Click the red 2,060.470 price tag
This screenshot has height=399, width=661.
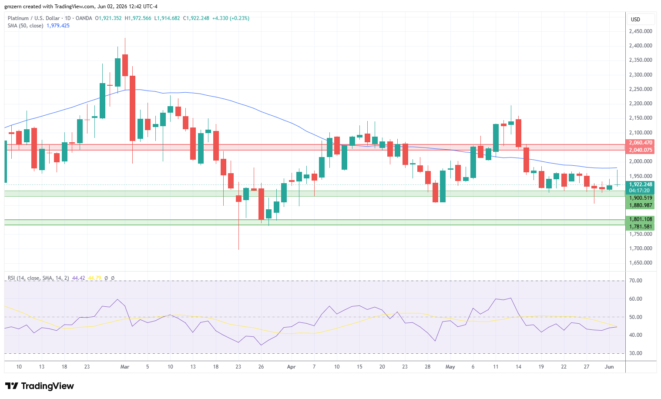(x=641, y=143)
